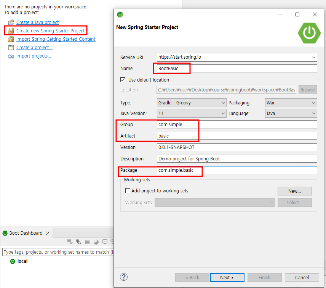Click the Create a Java project link
This screenshot has height=288, width=326.
[38, 22]
